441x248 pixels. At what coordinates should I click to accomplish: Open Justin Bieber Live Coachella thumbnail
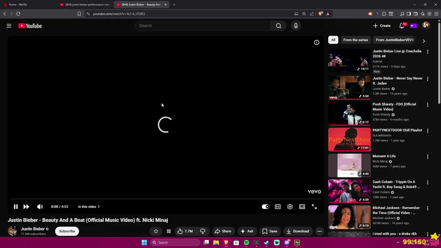click(x=349, y=60)
